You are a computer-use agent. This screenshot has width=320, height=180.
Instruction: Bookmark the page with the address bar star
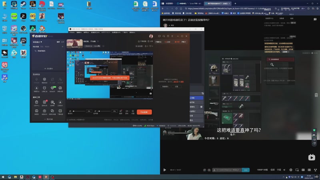click(276, 8)
